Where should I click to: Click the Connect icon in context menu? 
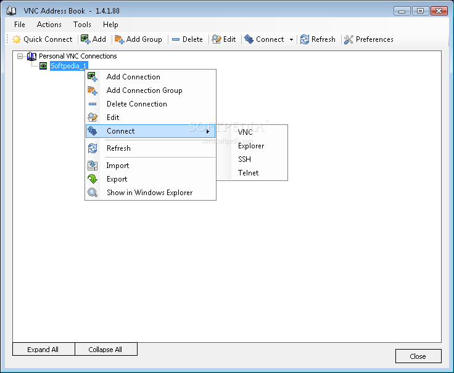point(93,131)
